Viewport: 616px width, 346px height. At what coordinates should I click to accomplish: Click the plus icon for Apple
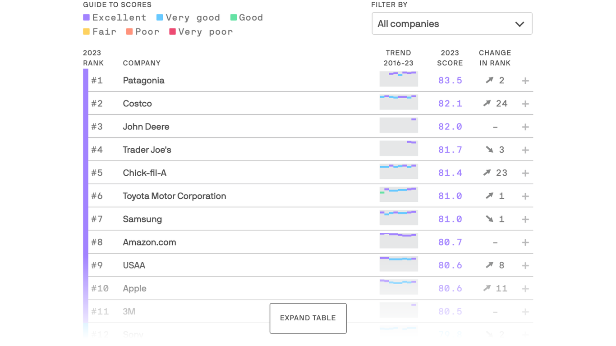pos(525,288)
